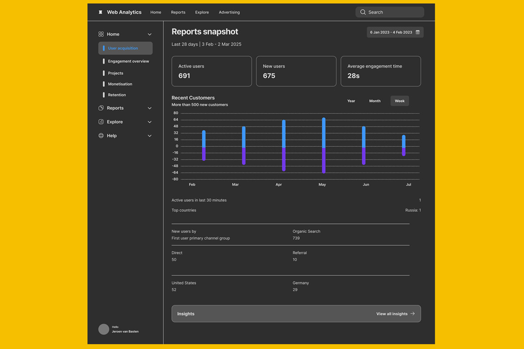Click the Organic Search label

(307, 231)
